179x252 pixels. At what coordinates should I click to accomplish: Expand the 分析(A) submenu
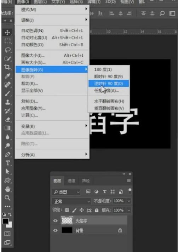pos(52,155)
